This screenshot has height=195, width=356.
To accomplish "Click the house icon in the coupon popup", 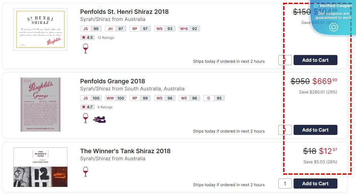I will pos(333,27).
